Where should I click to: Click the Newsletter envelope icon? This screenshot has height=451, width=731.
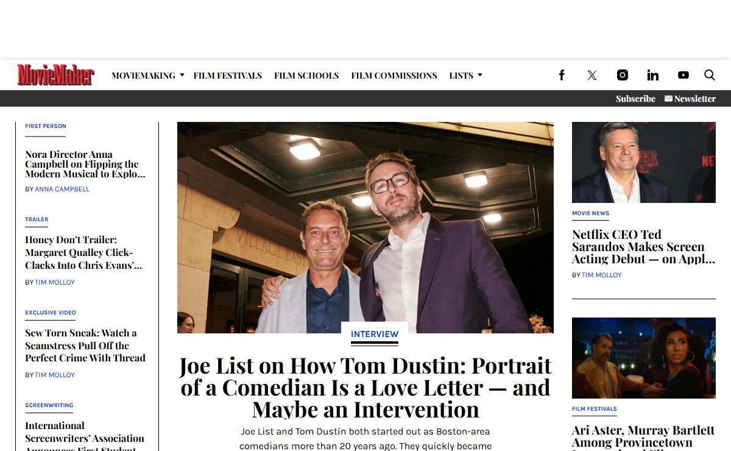pyautogui.click(x=668, y=98)
